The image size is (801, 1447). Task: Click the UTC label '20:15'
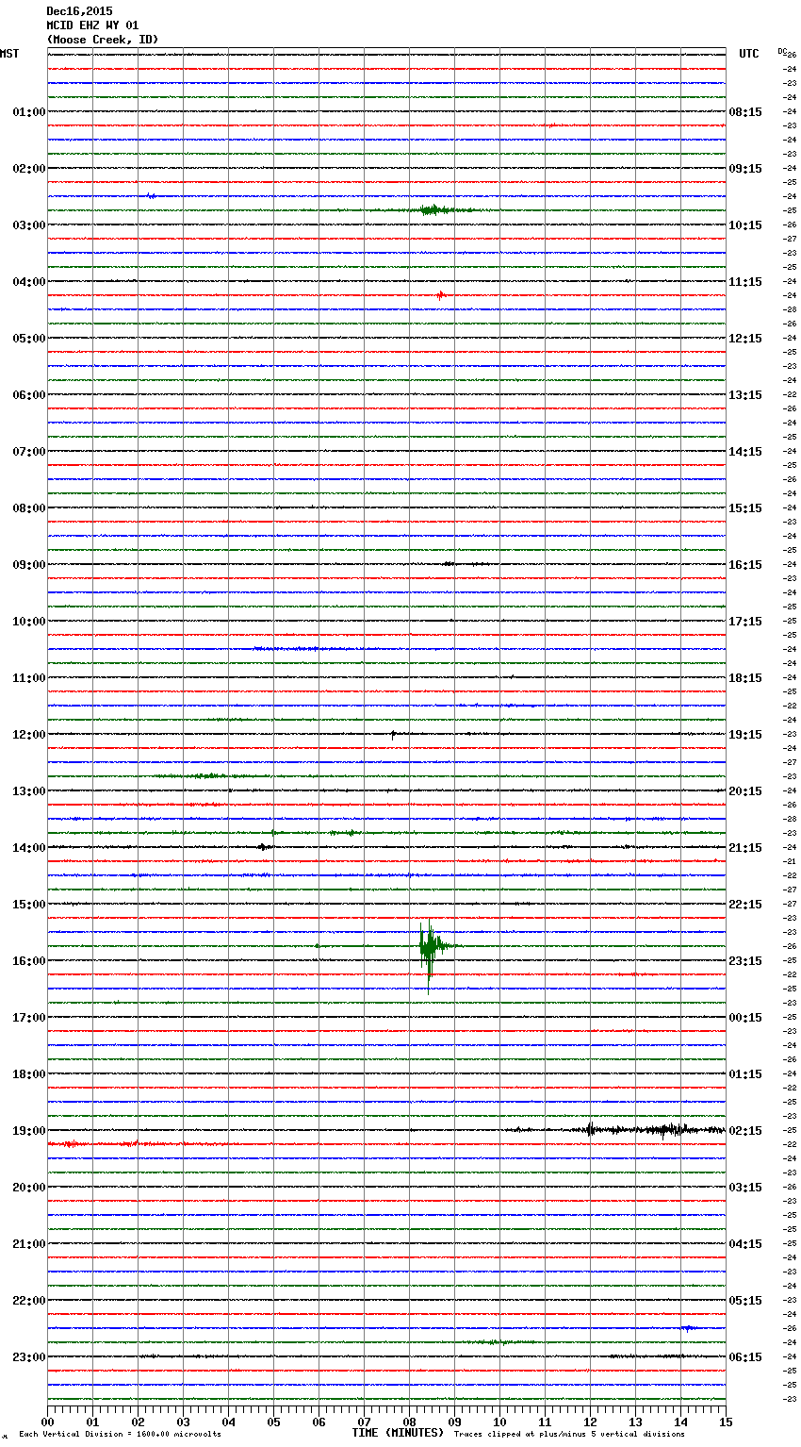point(745,791)
